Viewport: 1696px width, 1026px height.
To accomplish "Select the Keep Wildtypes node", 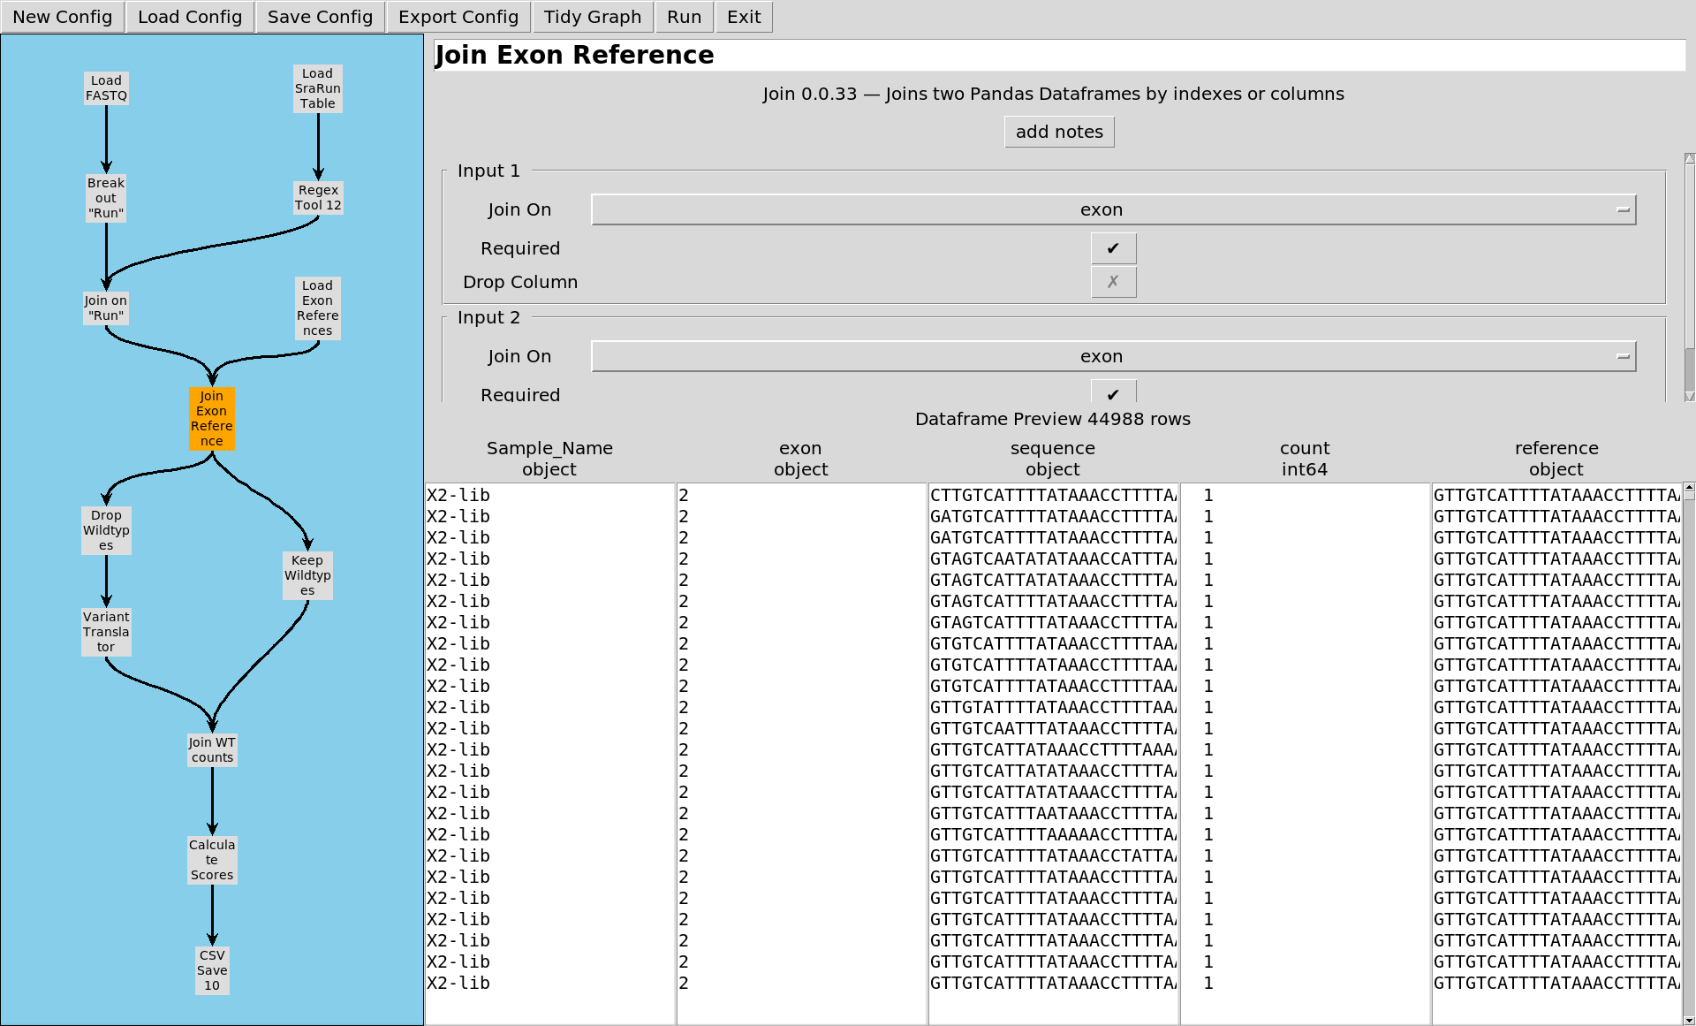I will [307, 575].
